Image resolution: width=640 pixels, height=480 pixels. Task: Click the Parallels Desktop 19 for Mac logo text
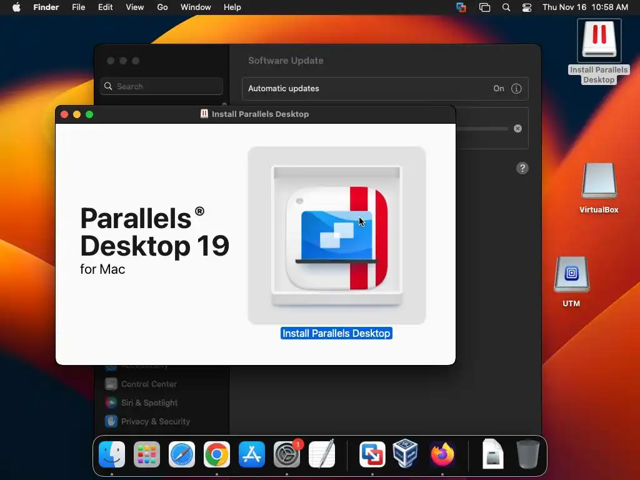pos(155,241)
